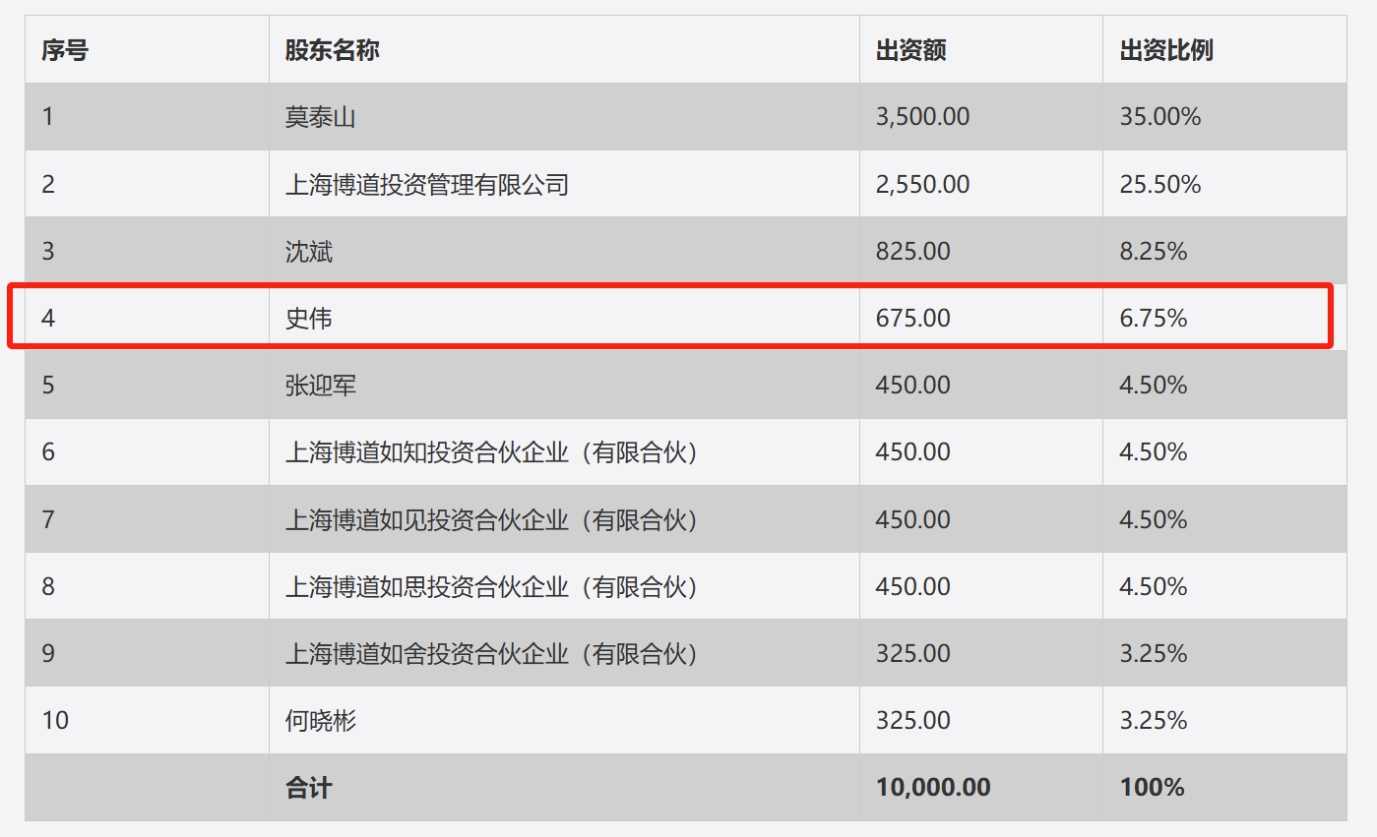Click the 股东名称 column header

pos(332,50)
